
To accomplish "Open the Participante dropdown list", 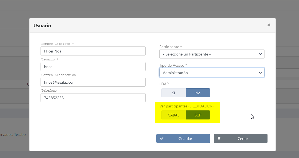I will point(208,54).
